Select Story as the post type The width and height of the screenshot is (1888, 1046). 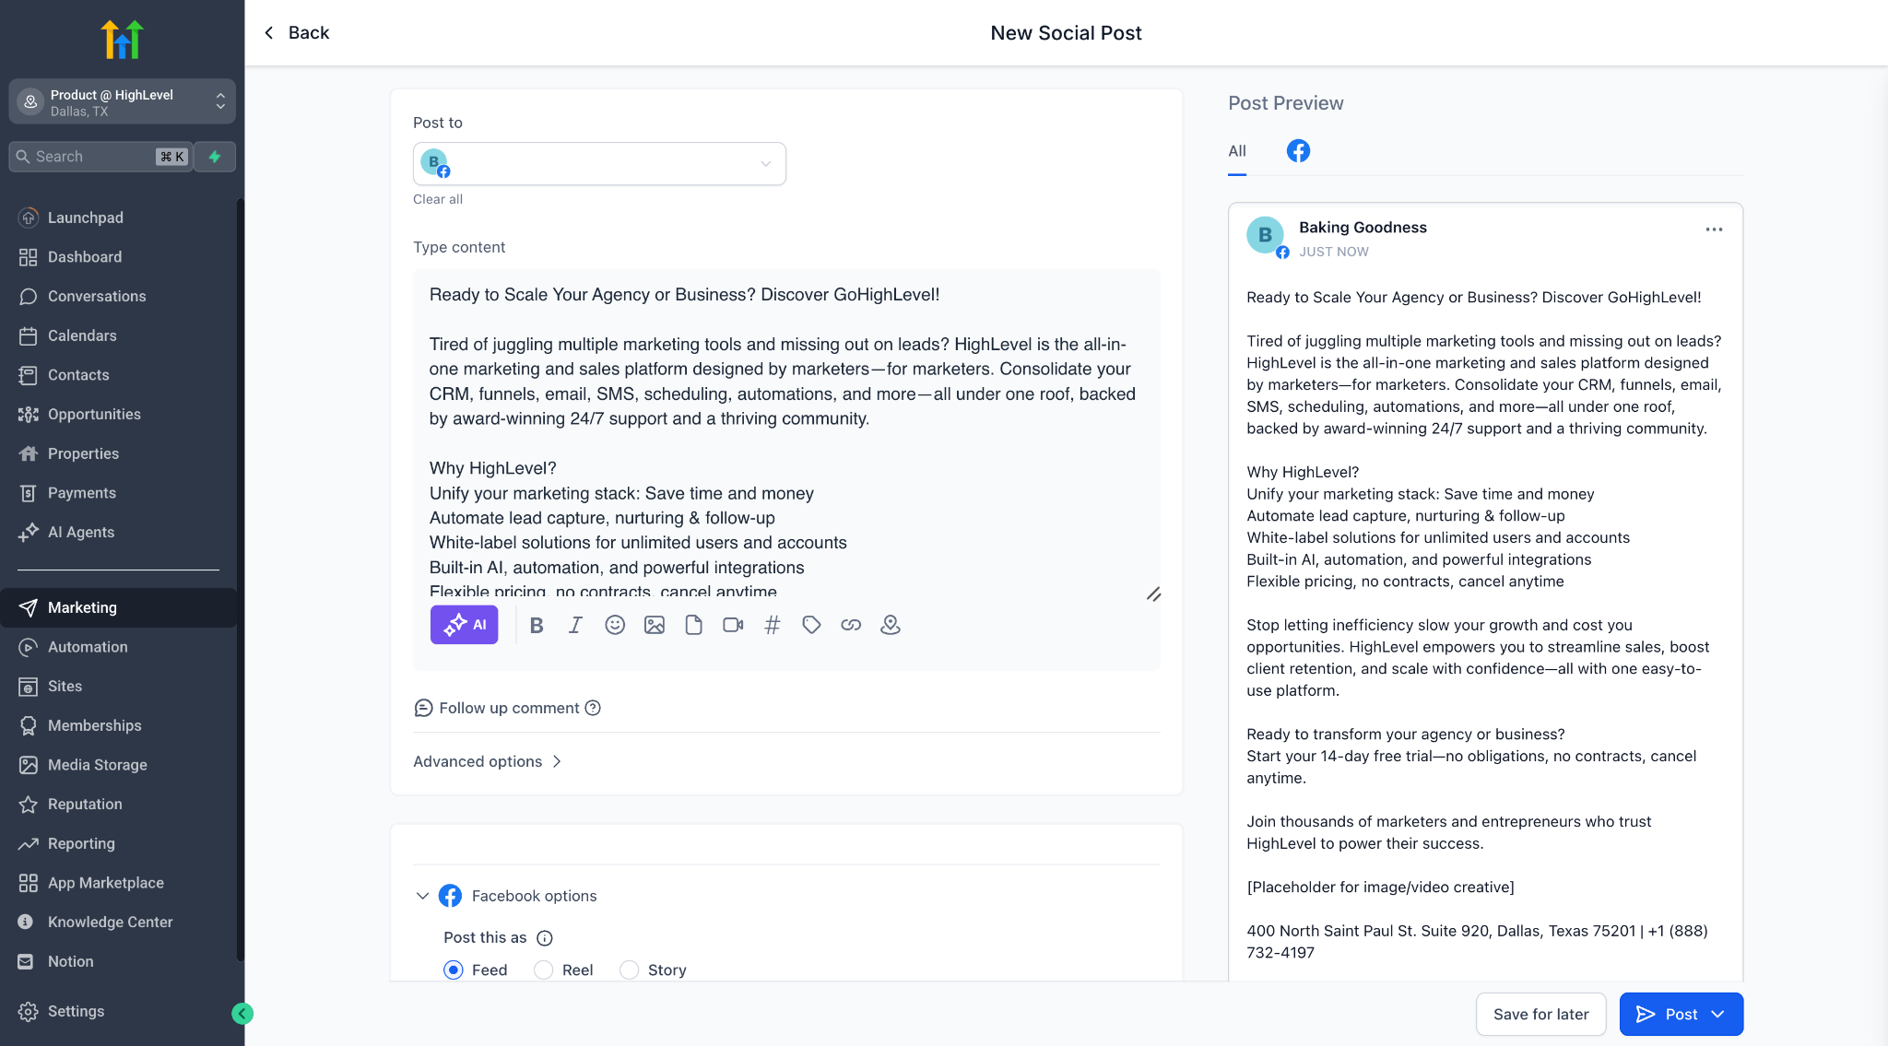pos(630,970)
